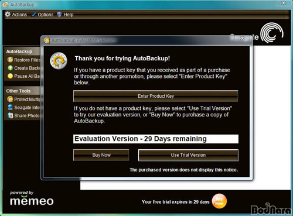Click the Seagate spiral logo

pos(272,33)
